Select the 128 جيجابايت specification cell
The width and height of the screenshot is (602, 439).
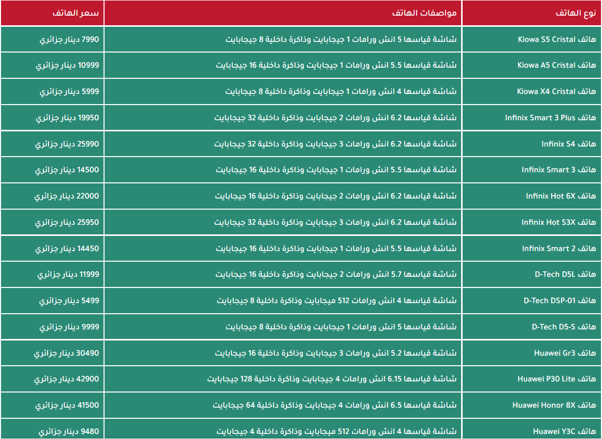point(283,379)
